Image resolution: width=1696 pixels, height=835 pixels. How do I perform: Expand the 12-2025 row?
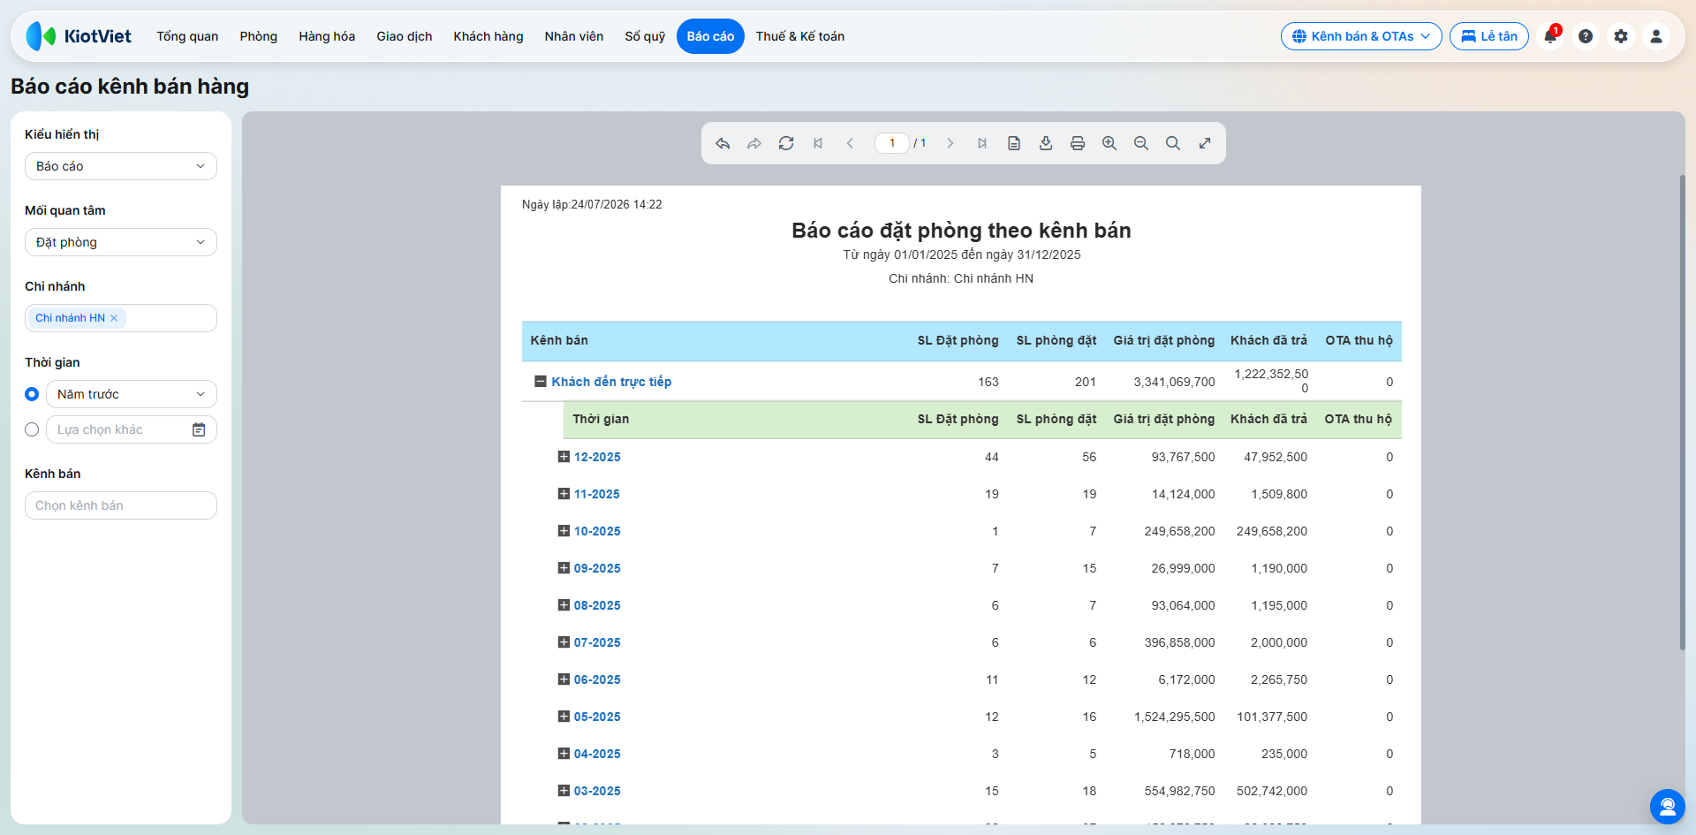pyautogui.click(x=564, y=457)
